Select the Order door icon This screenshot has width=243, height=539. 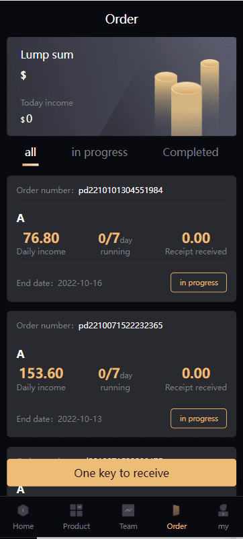177,511
